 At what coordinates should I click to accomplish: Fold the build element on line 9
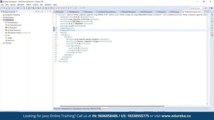point(57,33)
